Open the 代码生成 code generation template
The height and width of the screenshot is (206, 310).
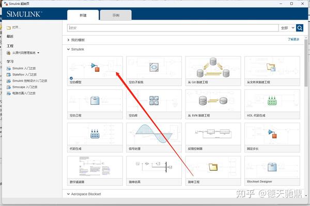pyautogui.click(x=95, y=138)
